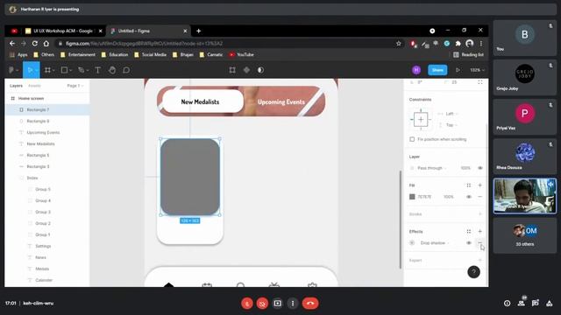
Task: Select the Comment tool
Action: tap(126, 70)
